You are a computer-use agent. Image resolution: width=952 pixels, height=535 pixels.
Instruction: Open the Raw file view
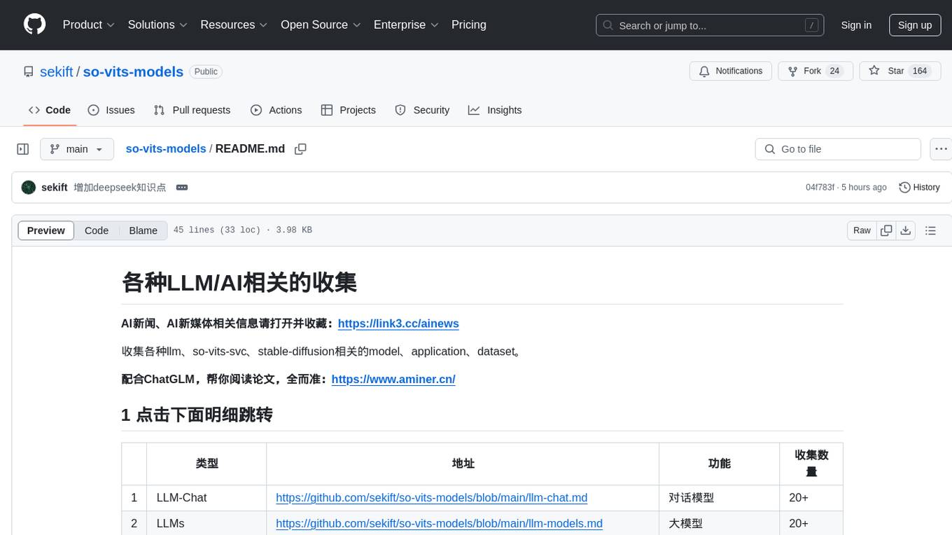(x=862, y=230)
